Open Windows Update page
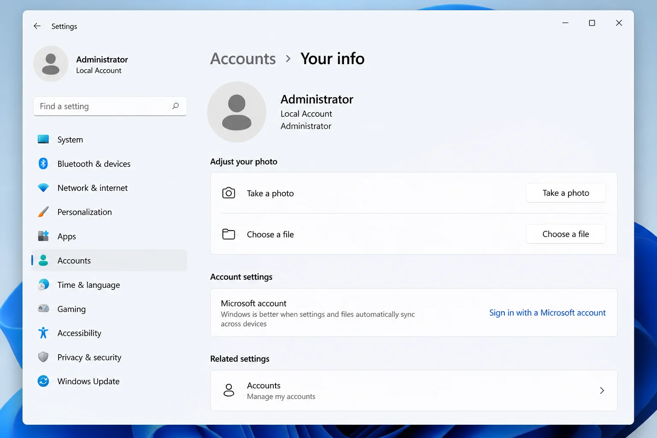Viewport: 657px width, 438px height. click(x=109, y=382)
